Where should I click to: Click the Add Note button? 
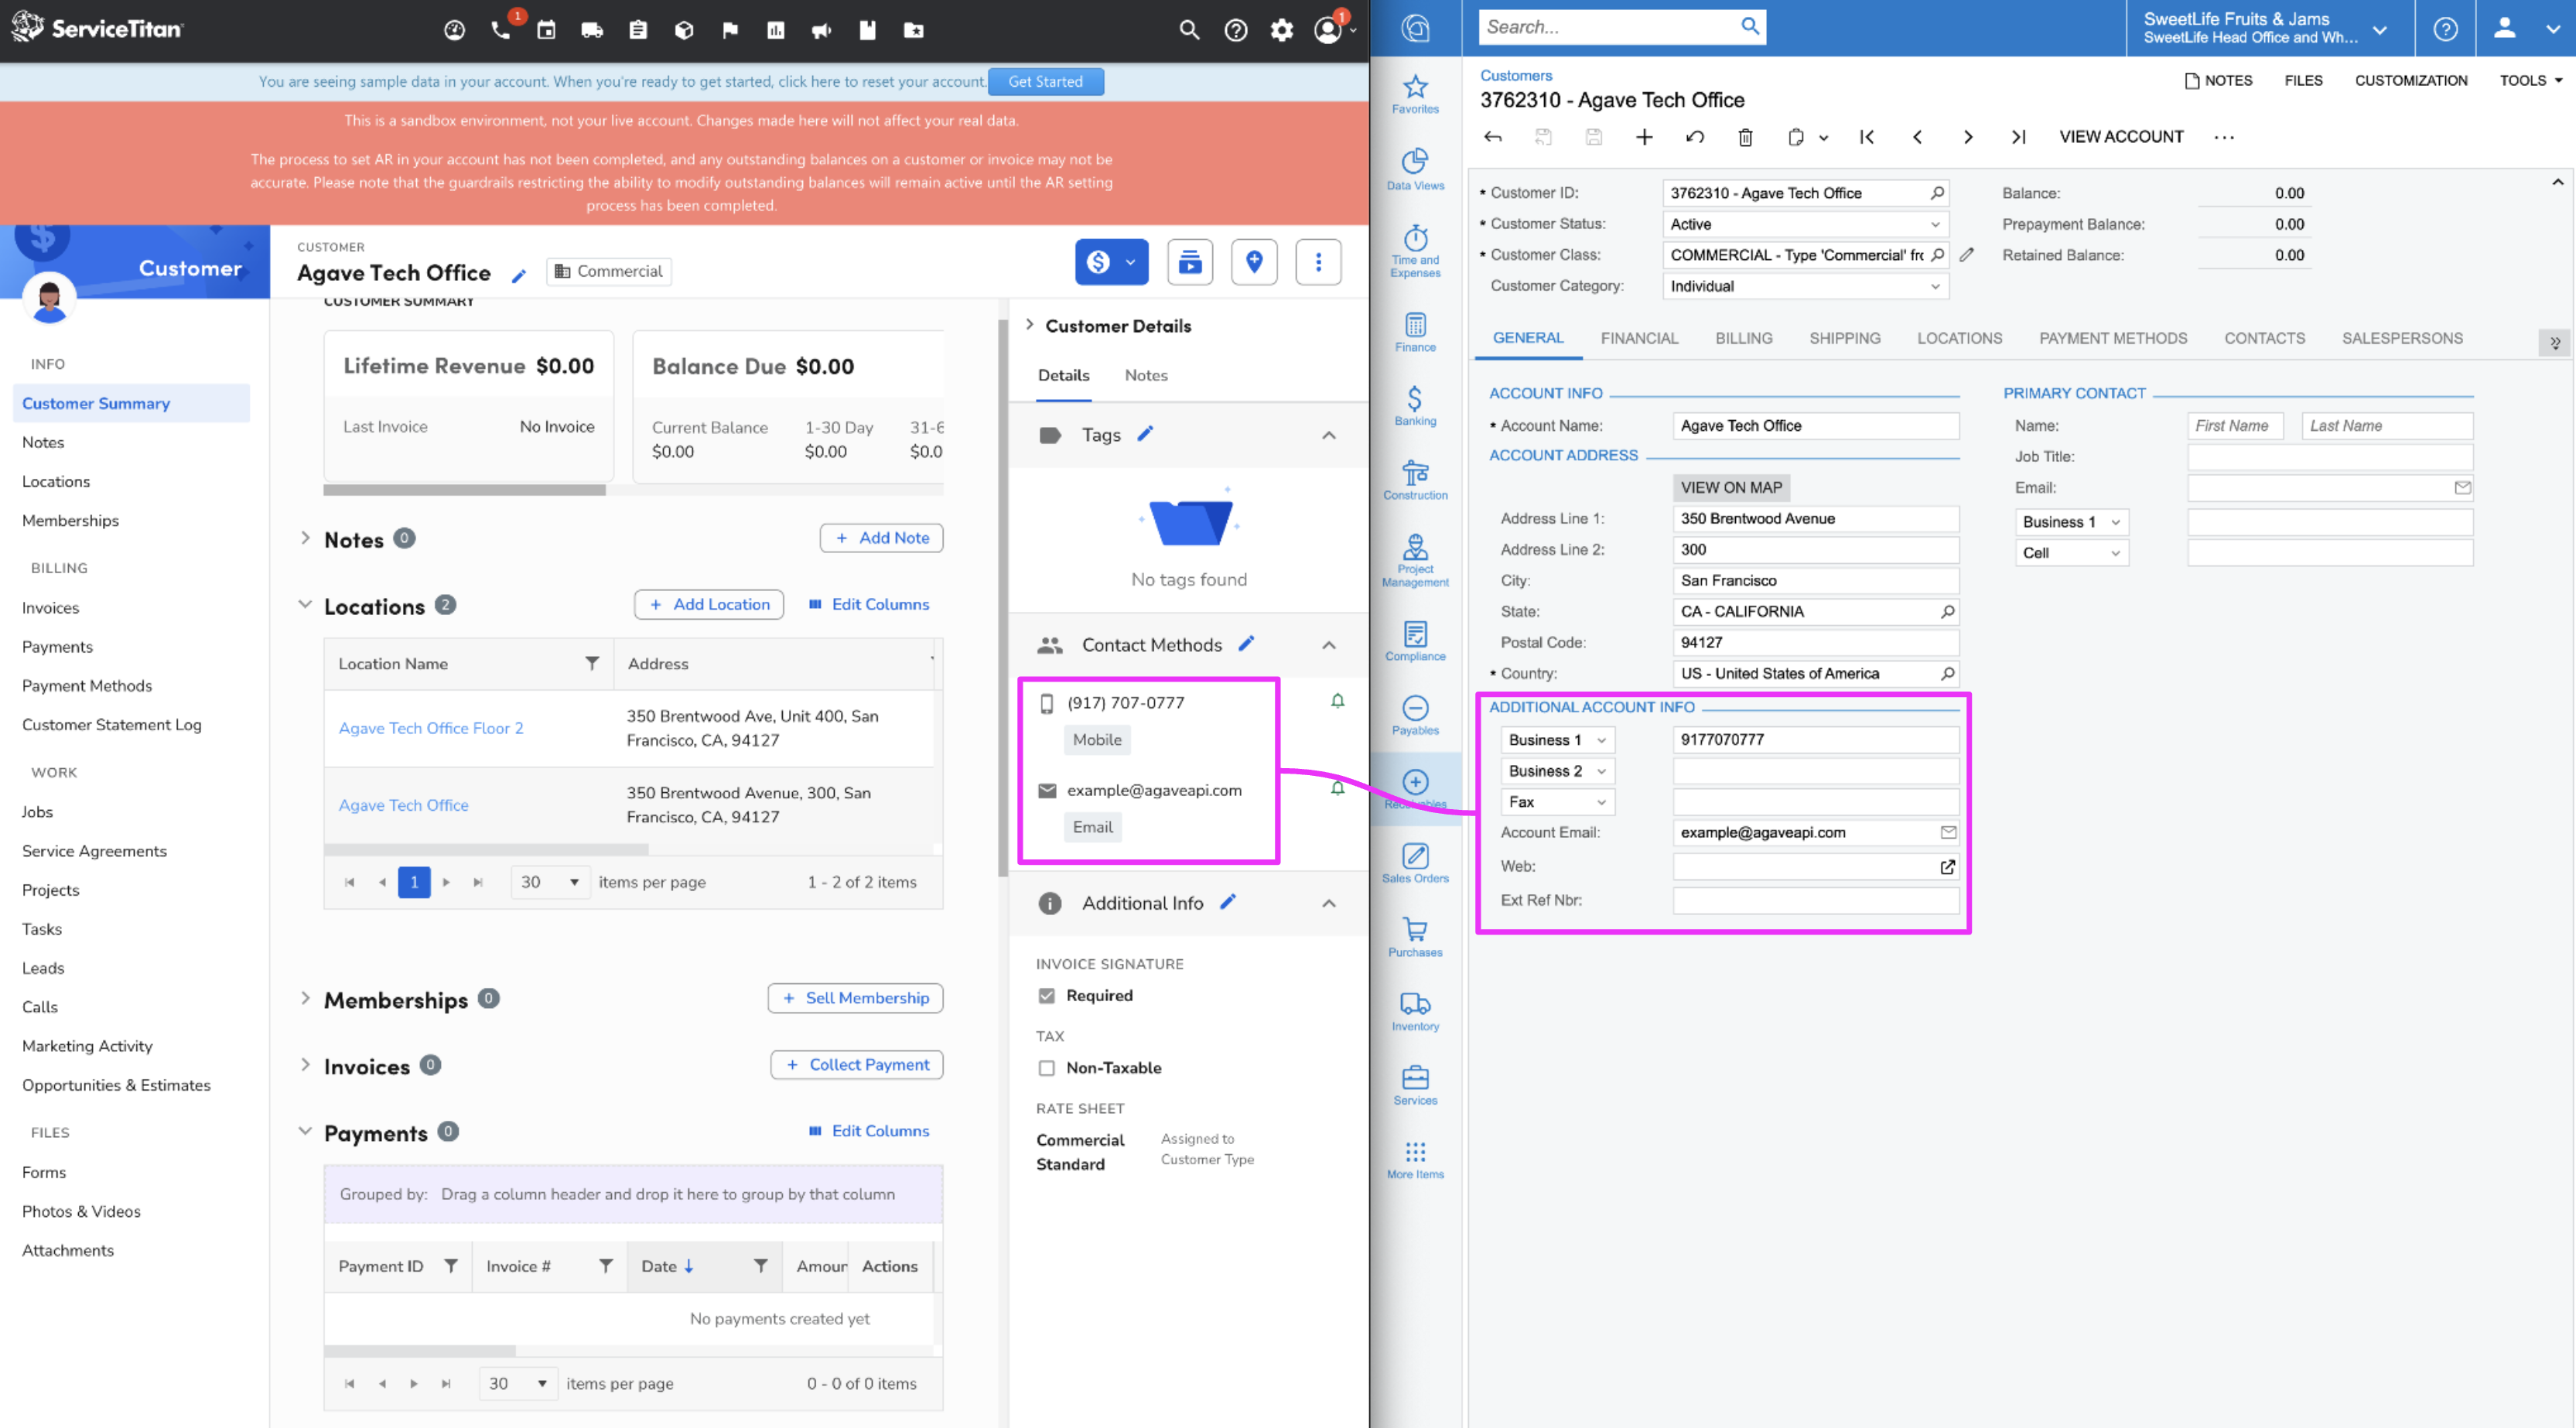(x=881, y=538)
